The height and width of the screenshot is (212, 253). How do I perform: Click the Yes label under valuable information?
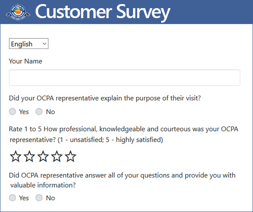pos(24,198)
